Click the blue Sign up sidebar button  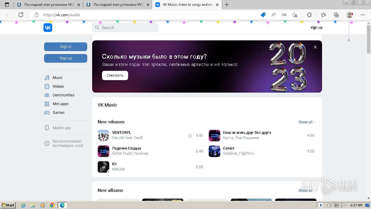[66, 58]
